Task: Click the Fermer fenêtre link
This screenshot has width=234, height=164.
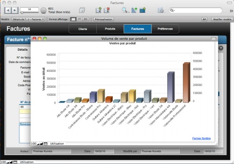Action: coord(201,138)
